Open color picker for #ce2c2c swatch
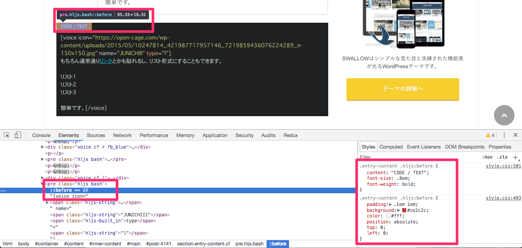The image size is (522, 248). [404, 210]
